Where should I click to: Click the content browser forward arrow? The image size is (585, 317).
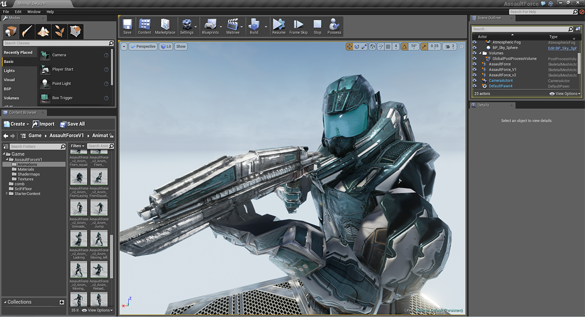coord(12,136)
